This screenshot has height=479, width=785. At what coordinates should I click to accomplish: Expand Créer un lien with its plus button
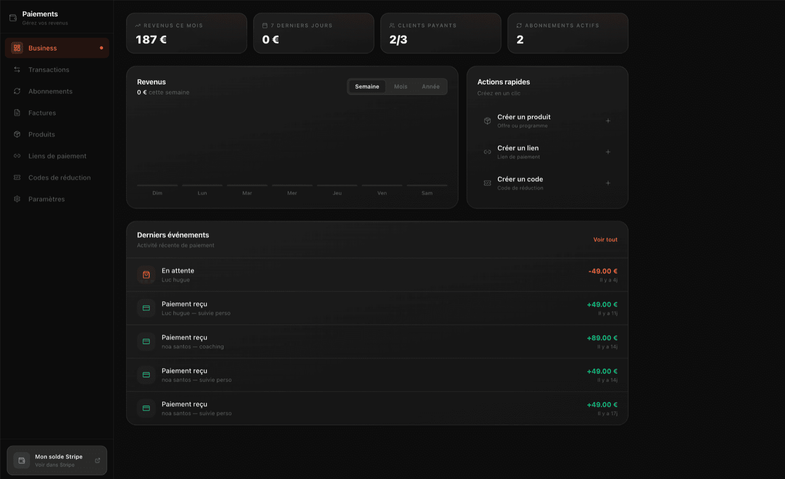click(608, 152)
